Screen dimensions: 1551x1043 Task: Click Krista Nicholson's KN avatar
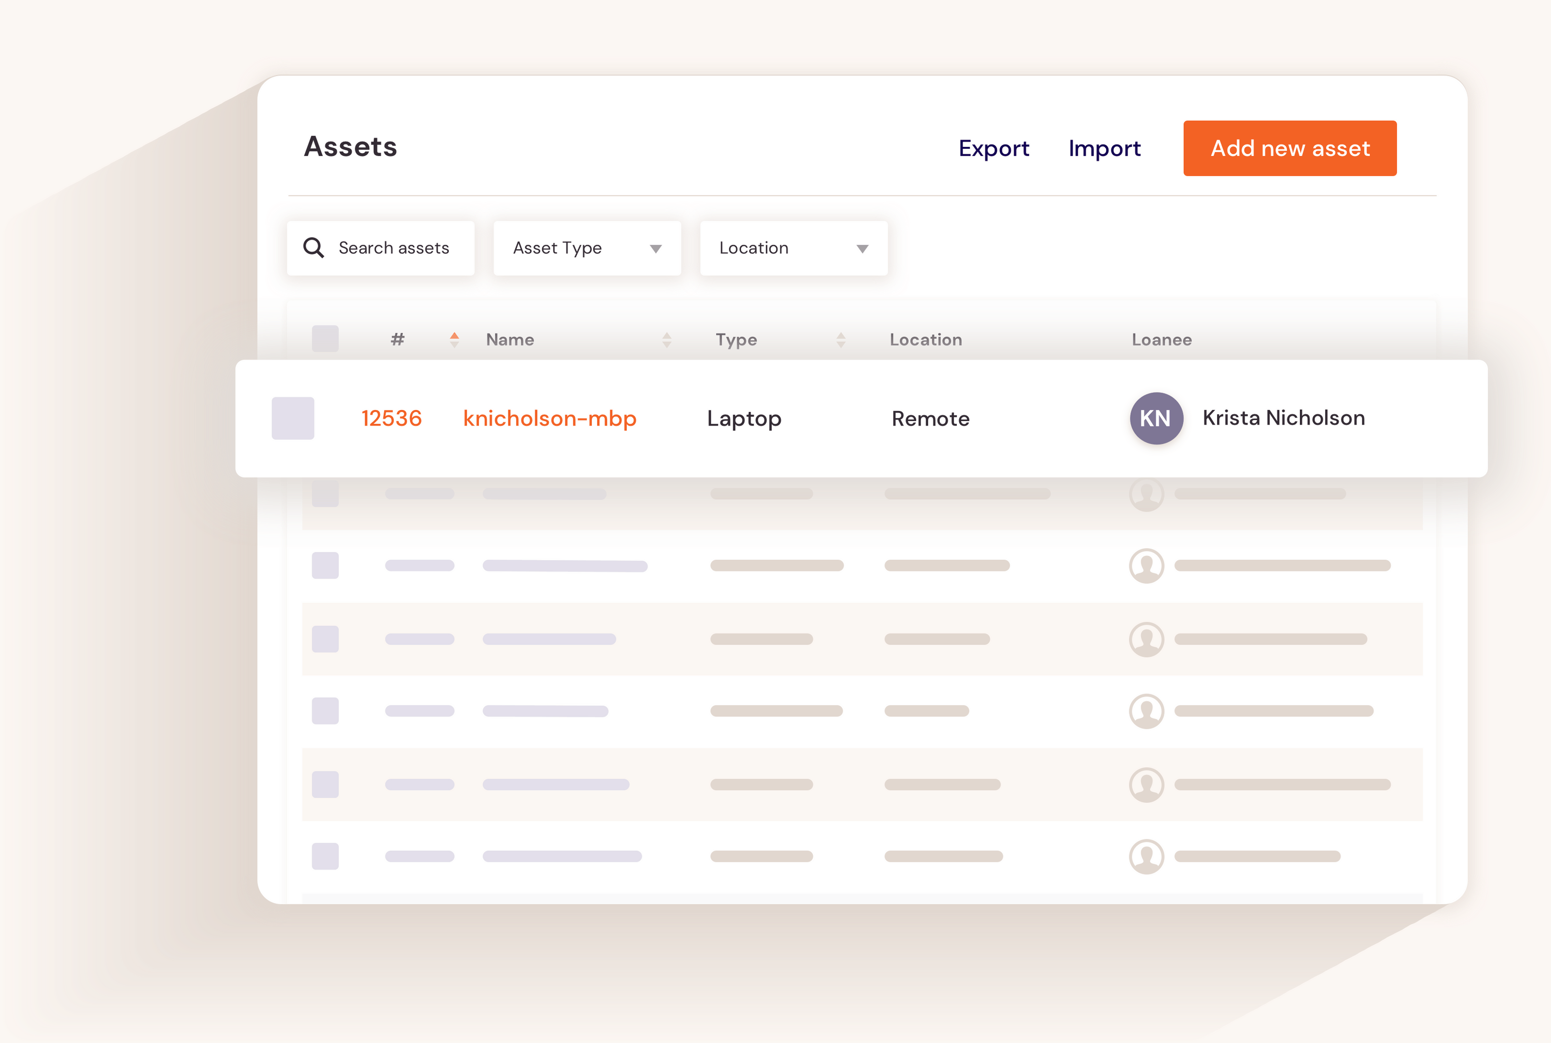click(1156, 418)
